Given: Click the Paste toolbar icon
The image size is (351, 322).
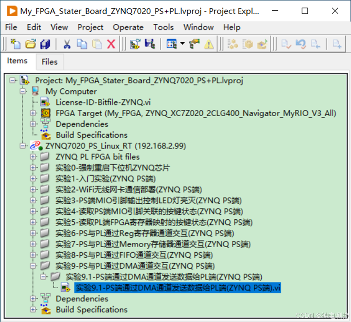Looking at the screenshot, I should tap(97, 44).
